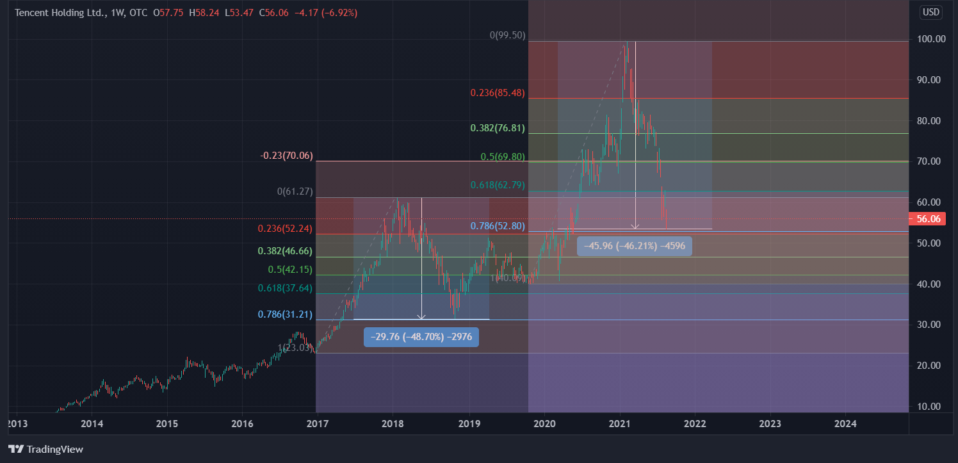This screenshot has height=463, width=958.
Task: Select the -29.76 (-48.70%) -2976 measurement label
Action: (421, 337)
